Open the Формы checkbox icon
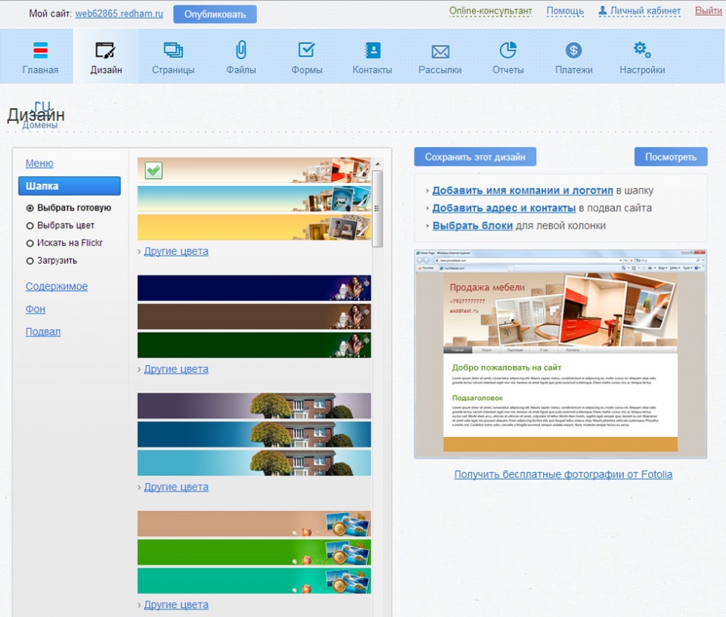 [x=306, y=50]
